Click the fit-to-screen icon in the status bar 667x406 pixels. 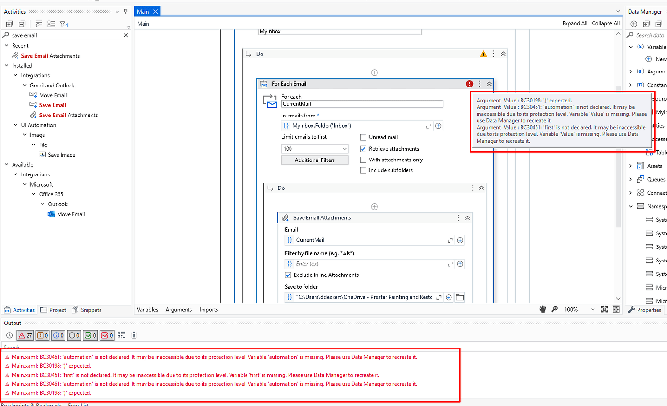pyautogui.click(x=604, y=309)
